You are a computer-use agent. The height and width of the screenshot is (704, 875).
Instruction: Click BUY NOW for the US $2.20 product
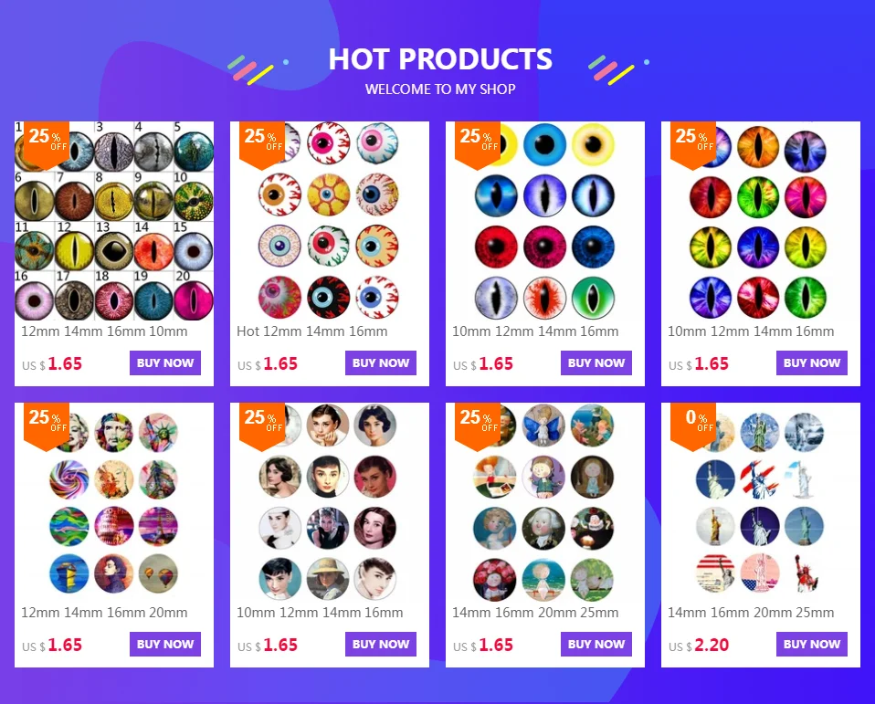click(x=811, y=644)
